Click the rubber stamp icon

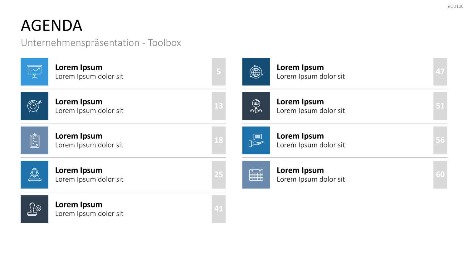pos(35,209)
